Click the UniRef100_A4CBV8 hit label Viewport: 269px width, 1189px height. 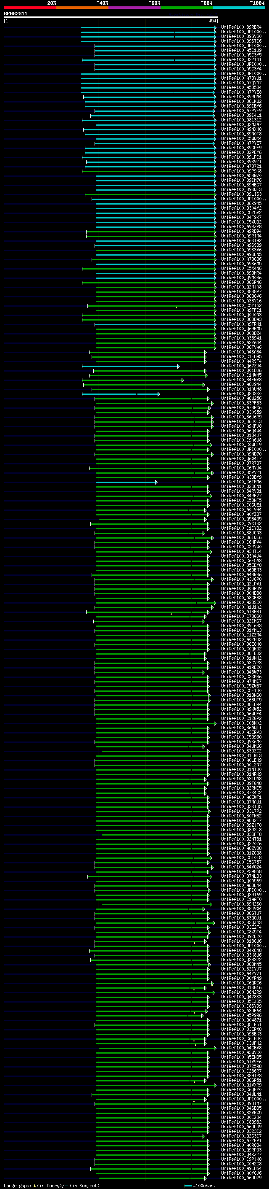[x=241, y=1048]
